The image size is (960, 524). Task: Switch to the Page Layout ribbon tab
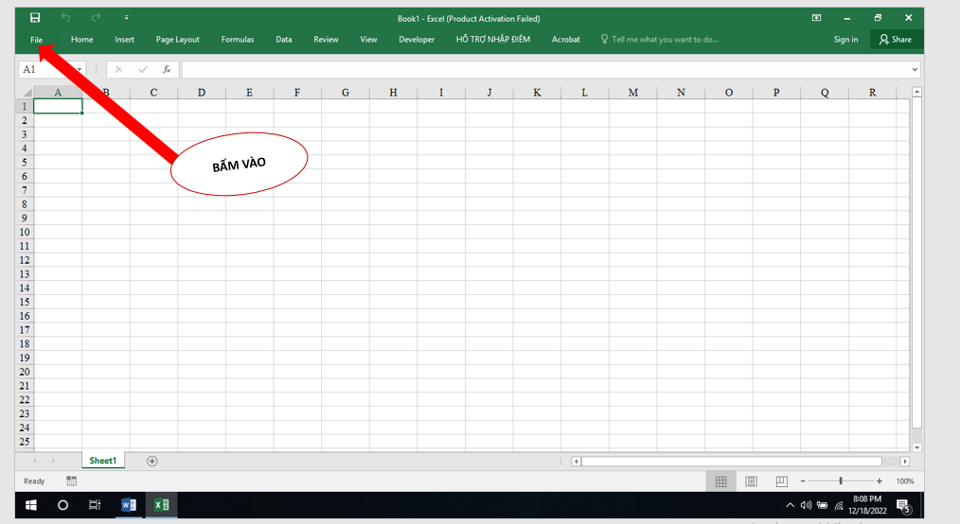[x=177, y=40]
